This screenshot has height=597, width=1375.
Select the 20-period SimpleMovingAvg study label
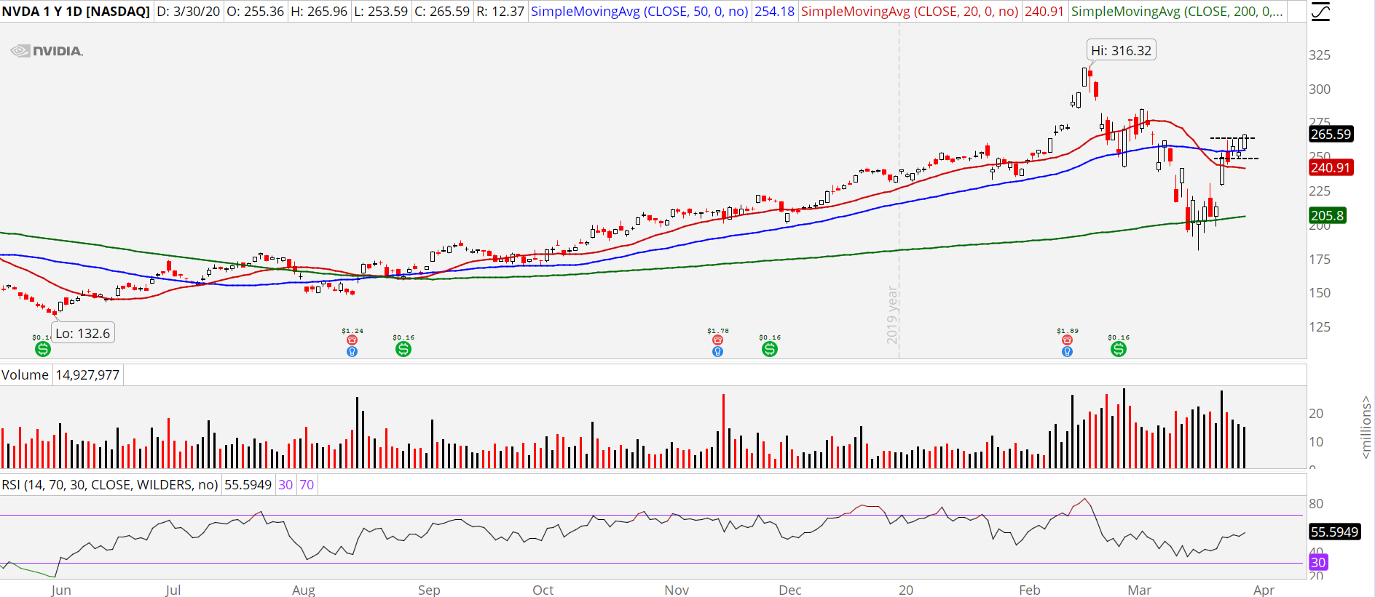point(910,12)
